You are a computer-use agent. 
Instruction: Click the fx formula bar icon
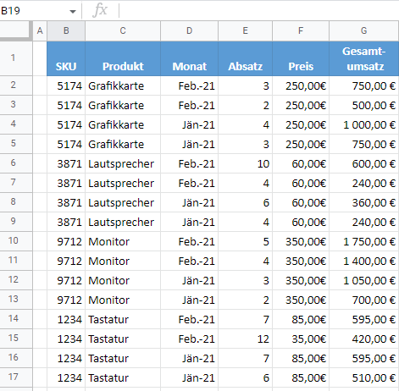tap(100, 10)
